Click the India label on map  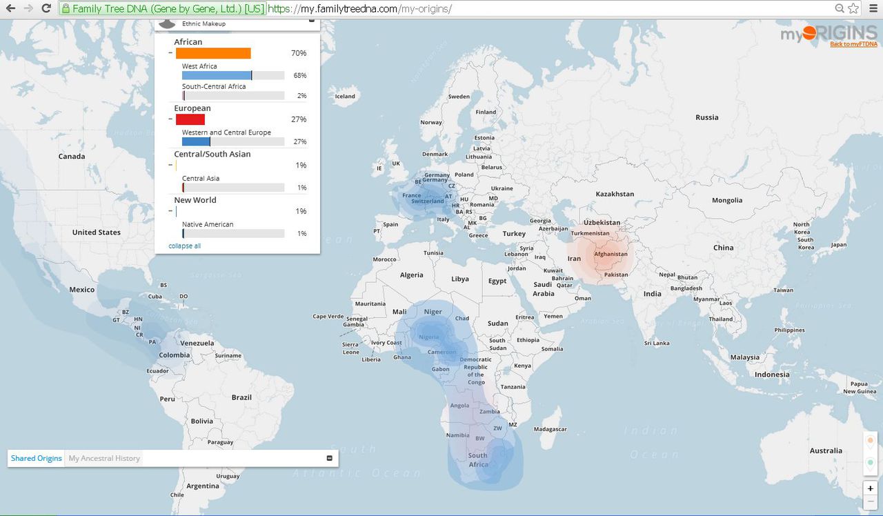[x=653, y=294]
